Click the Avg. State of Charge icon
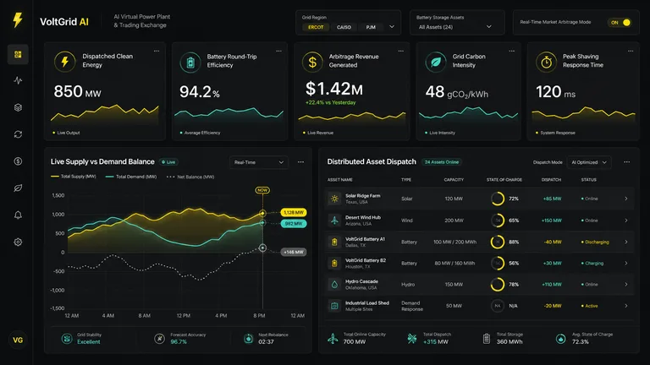This screenshot has height=365, width=650. point(560,339)
